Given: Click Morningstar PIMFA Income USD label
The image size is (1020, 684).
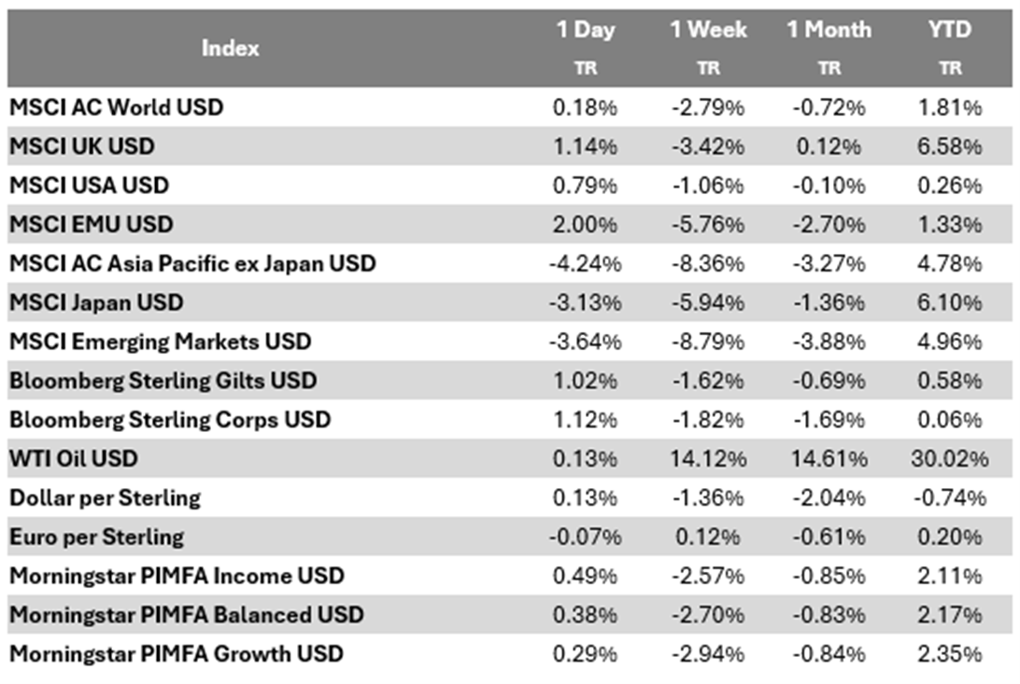Looking at the screenshot, I should 177,577.
